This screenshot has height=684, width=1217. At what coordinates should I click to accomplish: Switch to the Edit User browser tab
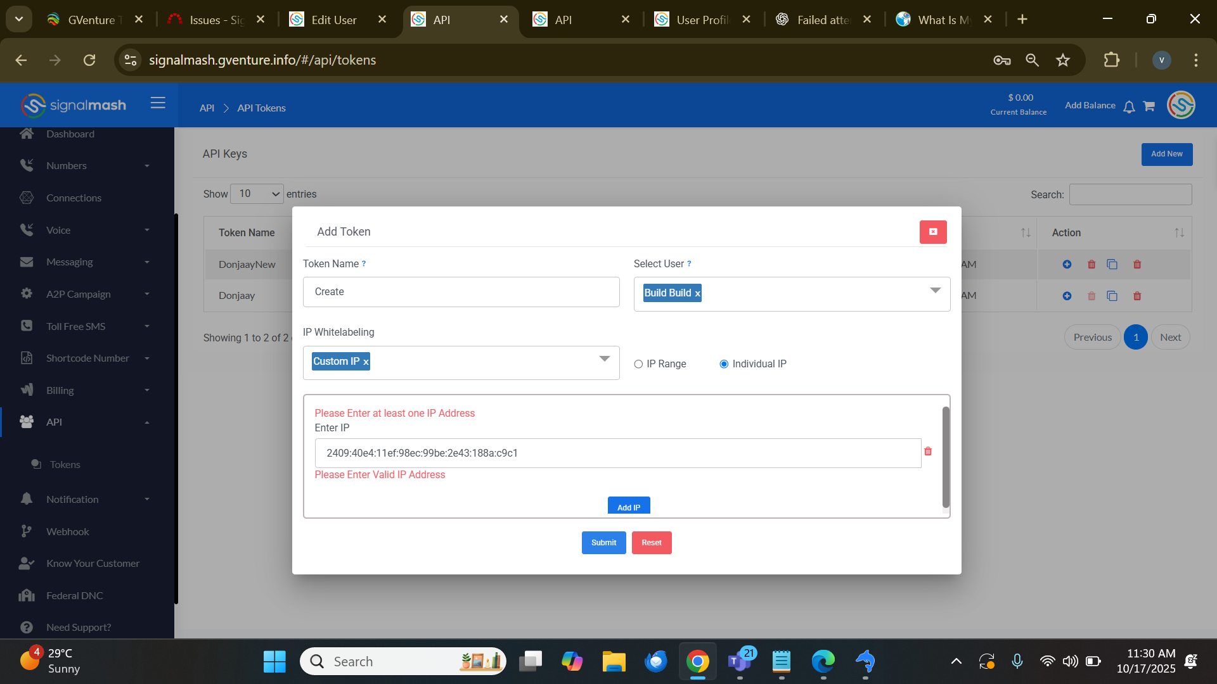coord(333,20)
